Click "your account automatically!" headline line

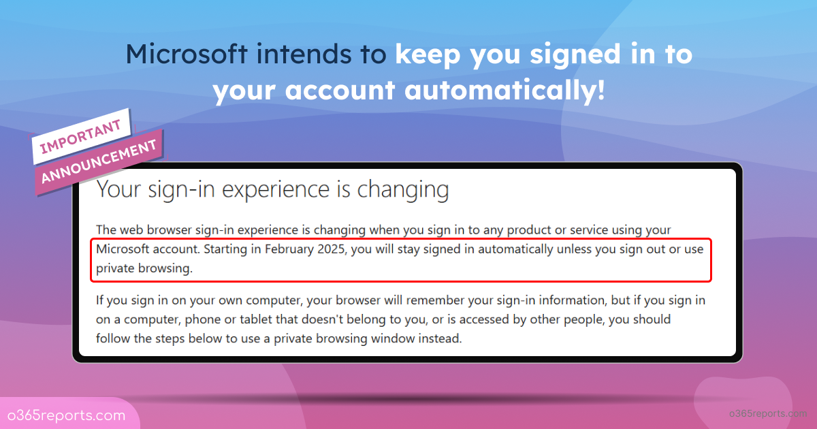coord(408,91)
